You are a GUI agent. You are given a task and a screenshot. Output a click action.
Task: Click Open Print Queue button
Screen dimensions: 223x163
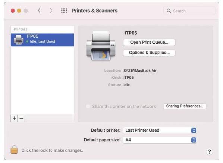point(149,43)
